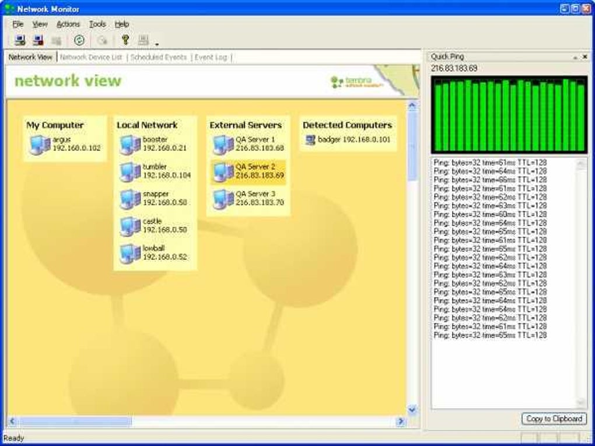This screenshot has height=446, width=595.
Task: Select the lowball computer icon
Action: pos(130,254)
